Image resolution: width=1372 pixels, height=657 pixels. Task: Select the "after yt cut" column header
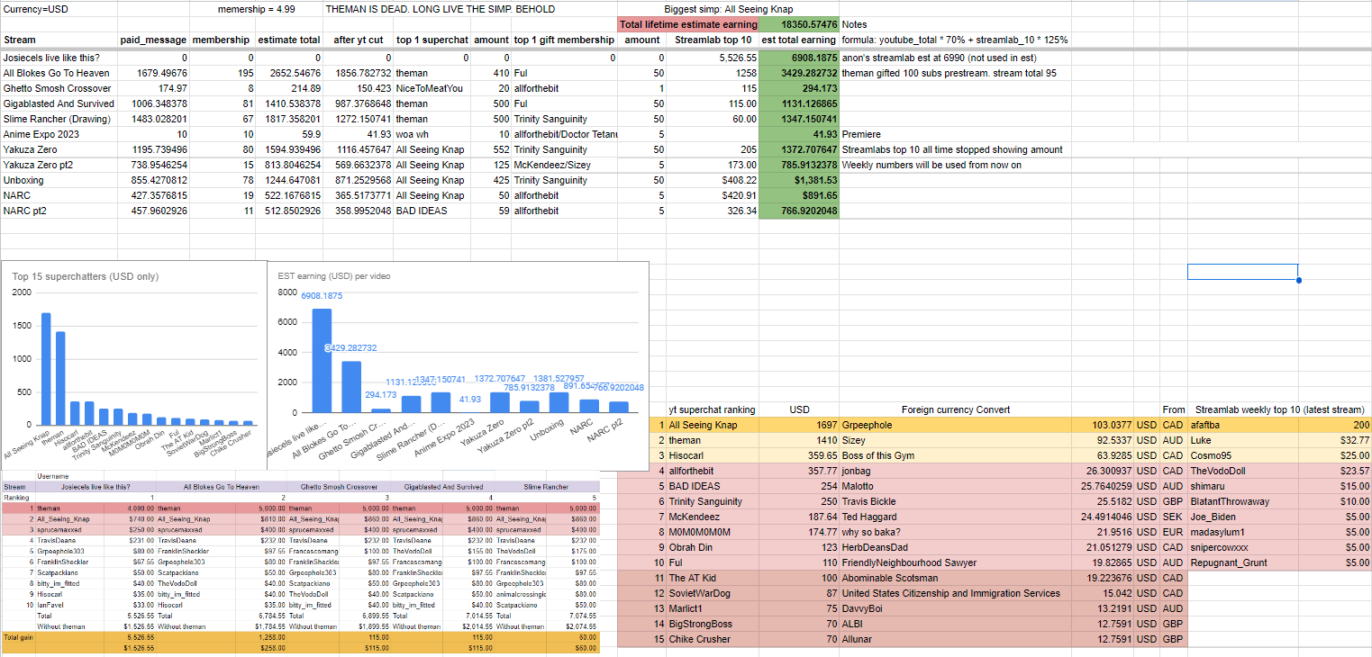(x=358, y=40)
